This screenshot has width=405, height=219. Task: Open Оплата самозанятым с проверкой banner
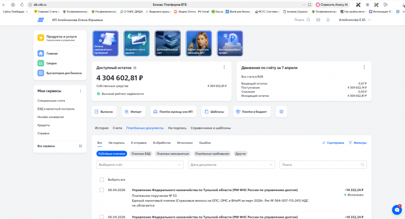[x=105, y=43]
